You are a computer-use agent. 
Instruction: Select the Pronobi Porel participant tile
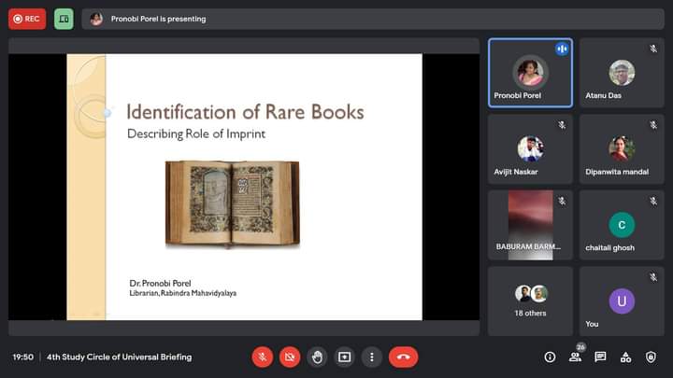point(530,73)
